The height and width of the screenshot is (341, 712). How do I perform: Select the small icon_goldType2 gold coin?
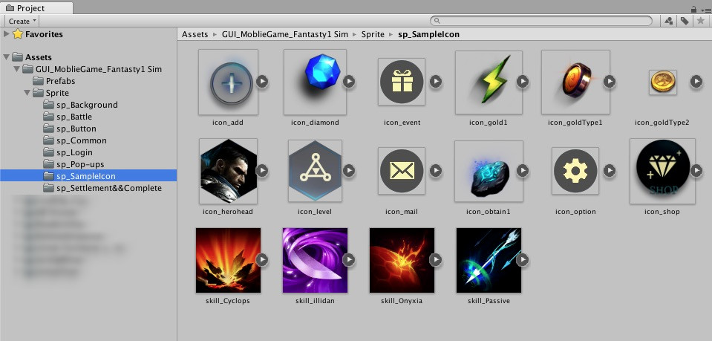pyautogui.click(x=663, y=82)
